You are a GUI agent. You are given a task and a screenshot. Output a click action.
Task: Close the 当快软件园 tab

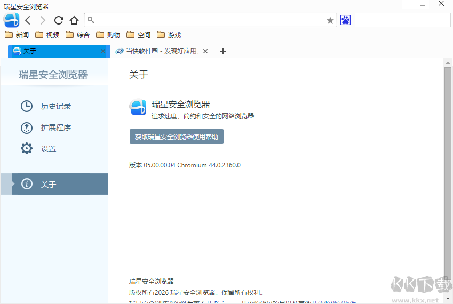[205, 51]
